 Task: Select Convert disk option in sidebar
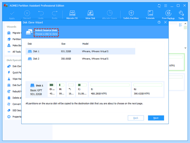point(14,104)
